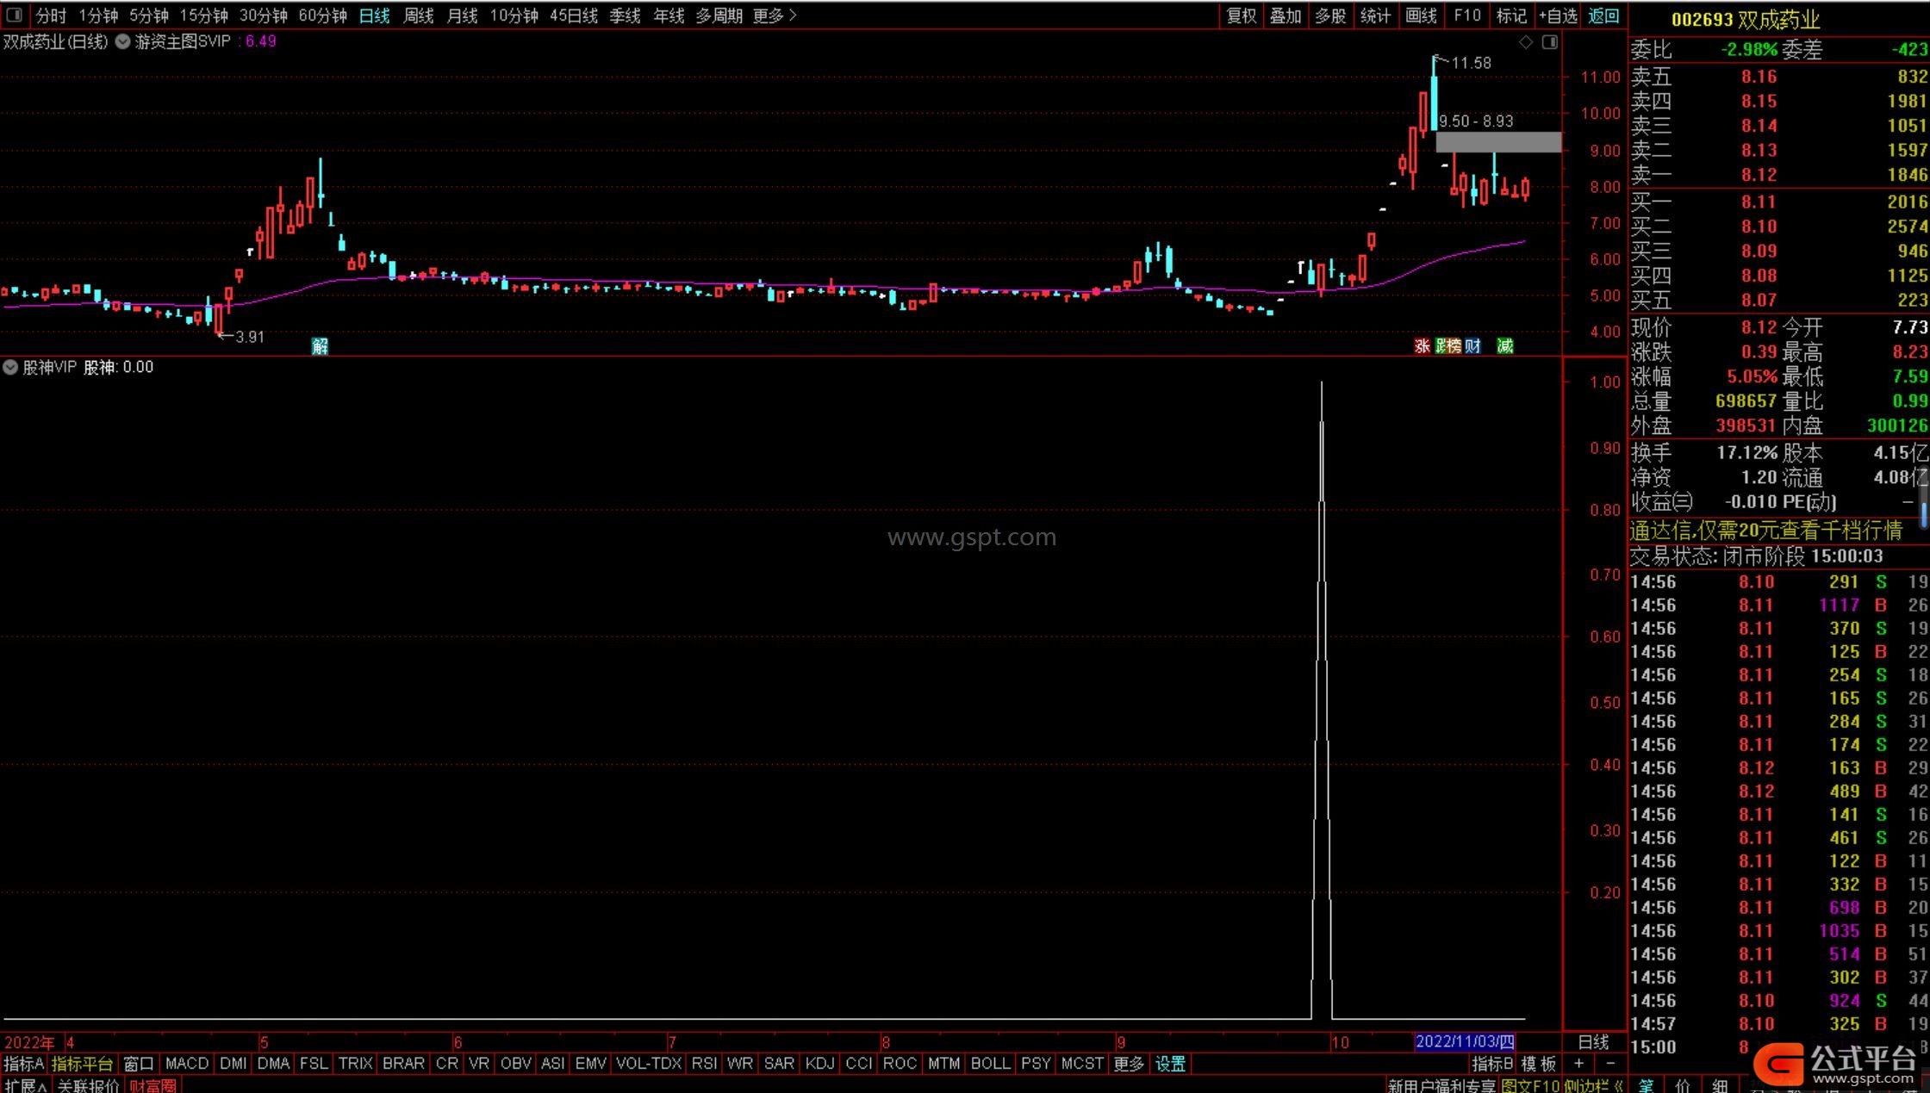This screenshot has width=1930, height=1093.
Task: Switch to 1分钟 period
Action: 98,16
